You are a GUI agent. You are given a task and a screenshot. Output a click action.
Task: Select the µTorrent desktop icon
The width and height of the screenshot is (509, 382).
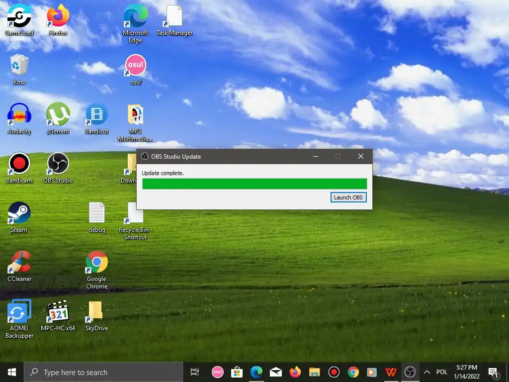pos(58,119)
